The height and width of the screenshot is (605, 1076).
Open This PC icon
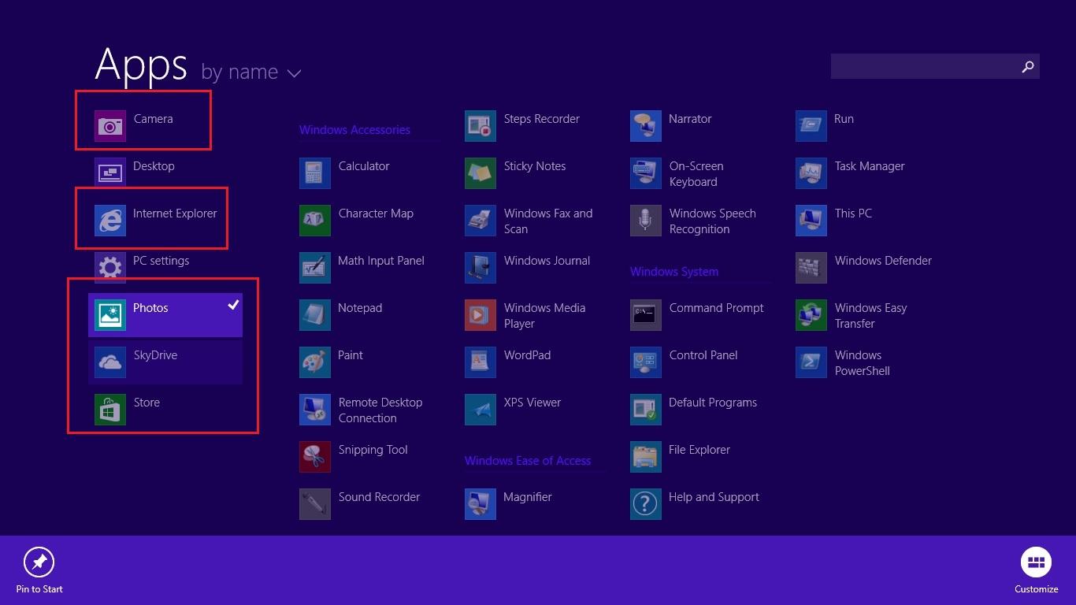click(x=811, y=221)
